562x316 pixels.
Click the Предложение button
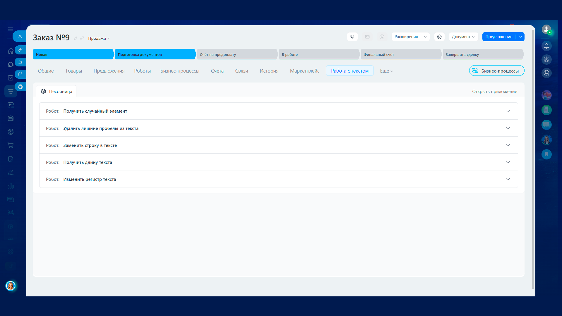click(498, 37)
